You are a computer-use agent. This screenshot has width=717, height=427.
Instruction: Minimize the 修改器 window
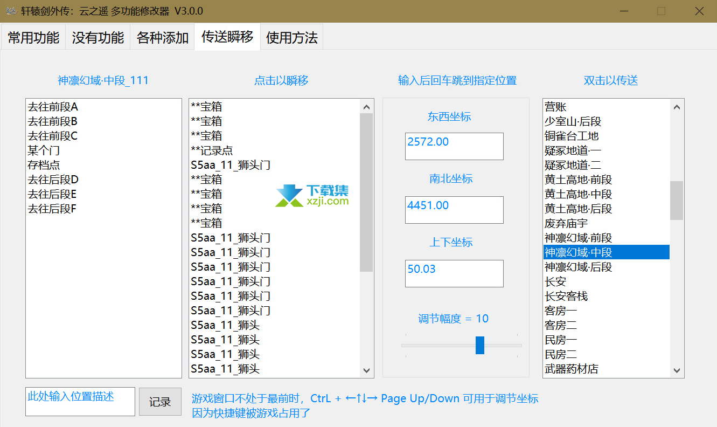pyautogui.click(x=624, y=11)
